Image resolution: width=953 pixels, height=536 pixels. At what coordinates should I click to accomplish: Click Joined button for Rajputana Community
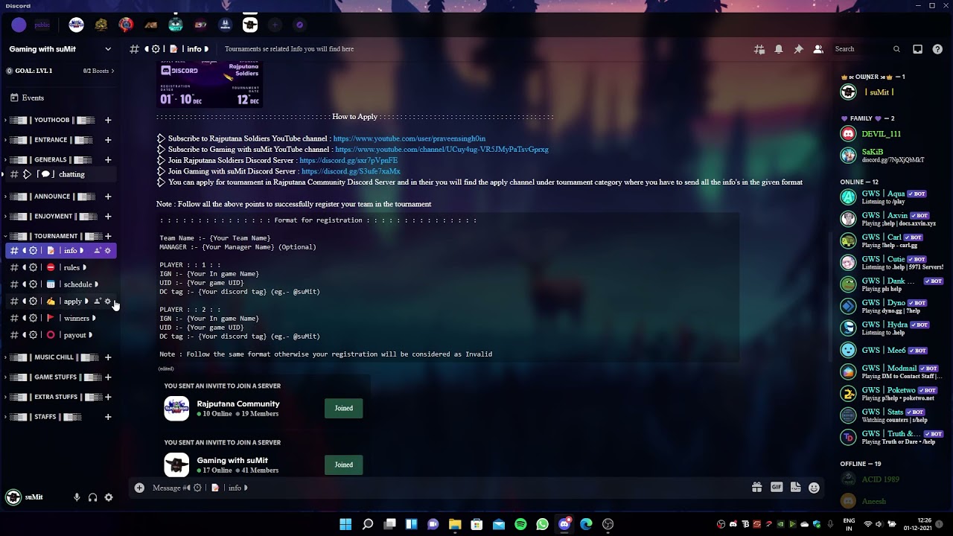(x=344, y=408)
